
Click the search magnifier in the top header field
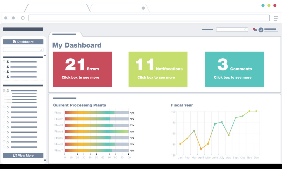(245, 30)
